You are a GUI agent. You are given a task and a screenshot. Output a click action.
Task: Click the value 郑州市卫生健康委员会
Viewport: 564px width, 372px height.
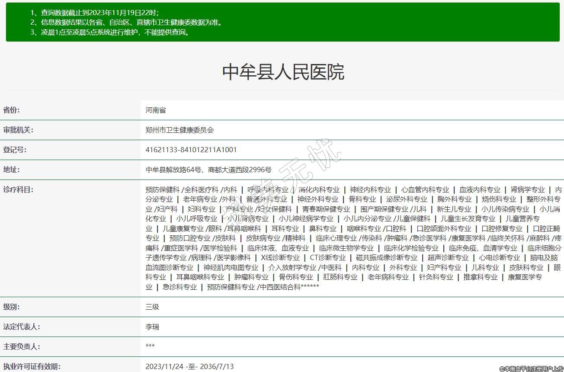click(x=179, y=130)
